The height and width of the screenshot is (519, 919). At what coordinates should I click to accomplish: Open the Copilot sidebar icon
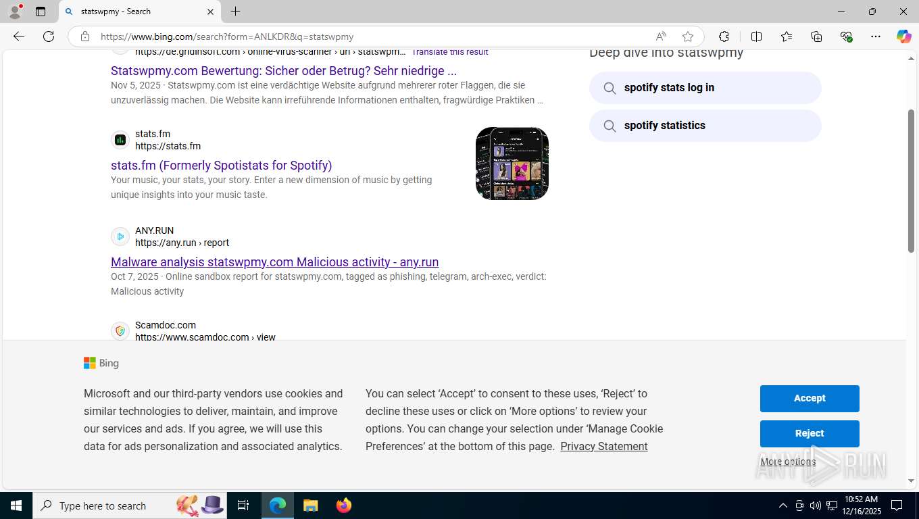[903, 36]
